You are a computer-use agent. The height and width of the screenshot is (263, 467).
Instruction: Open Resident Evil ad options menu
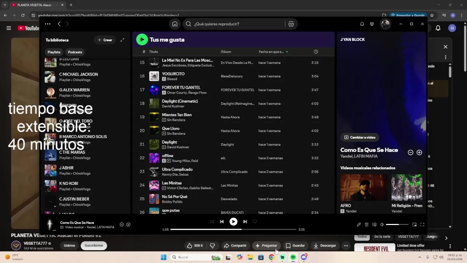click(x=450, y=246)
